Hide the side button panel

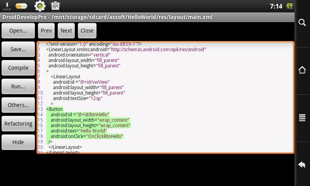[18, 142]
